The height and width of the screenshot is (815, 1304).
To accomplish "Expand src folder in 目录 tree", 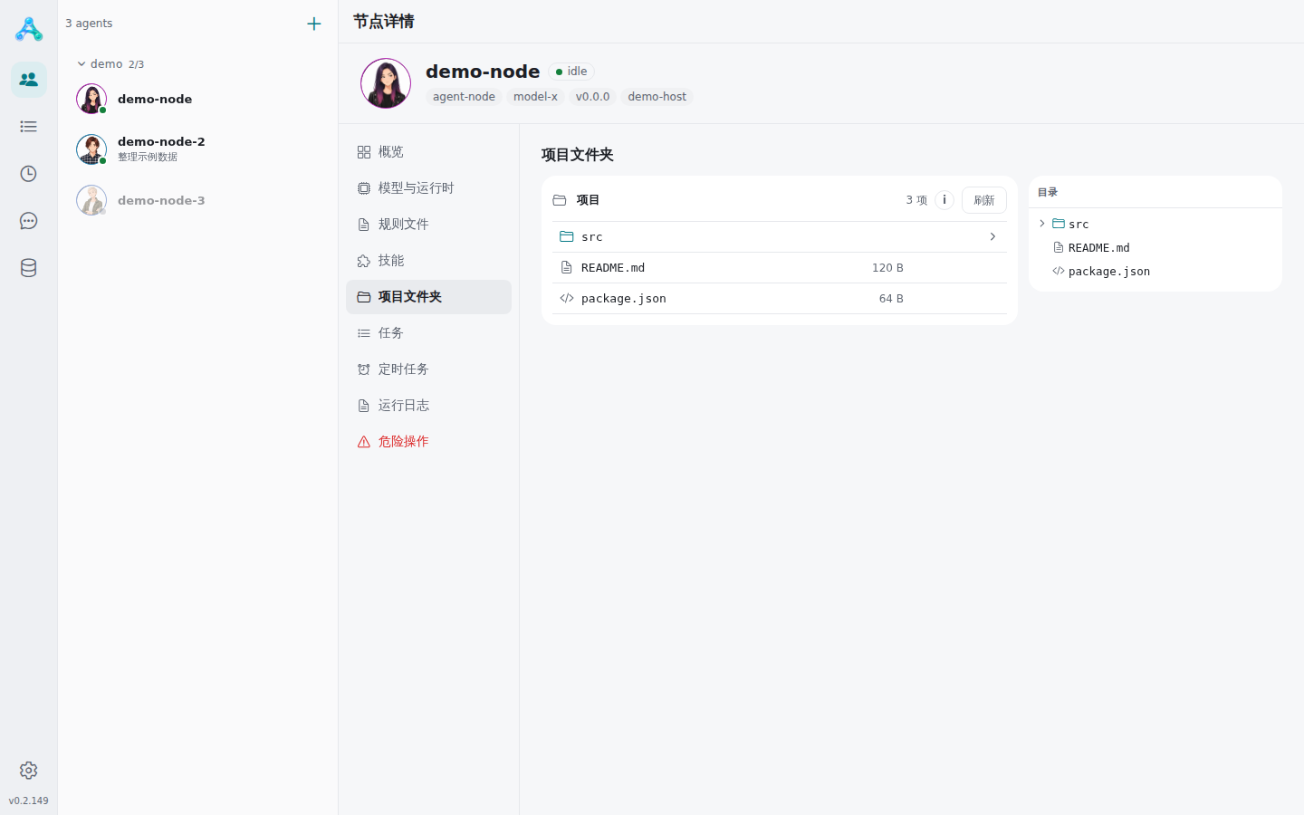I will (x=1042, y=224).
